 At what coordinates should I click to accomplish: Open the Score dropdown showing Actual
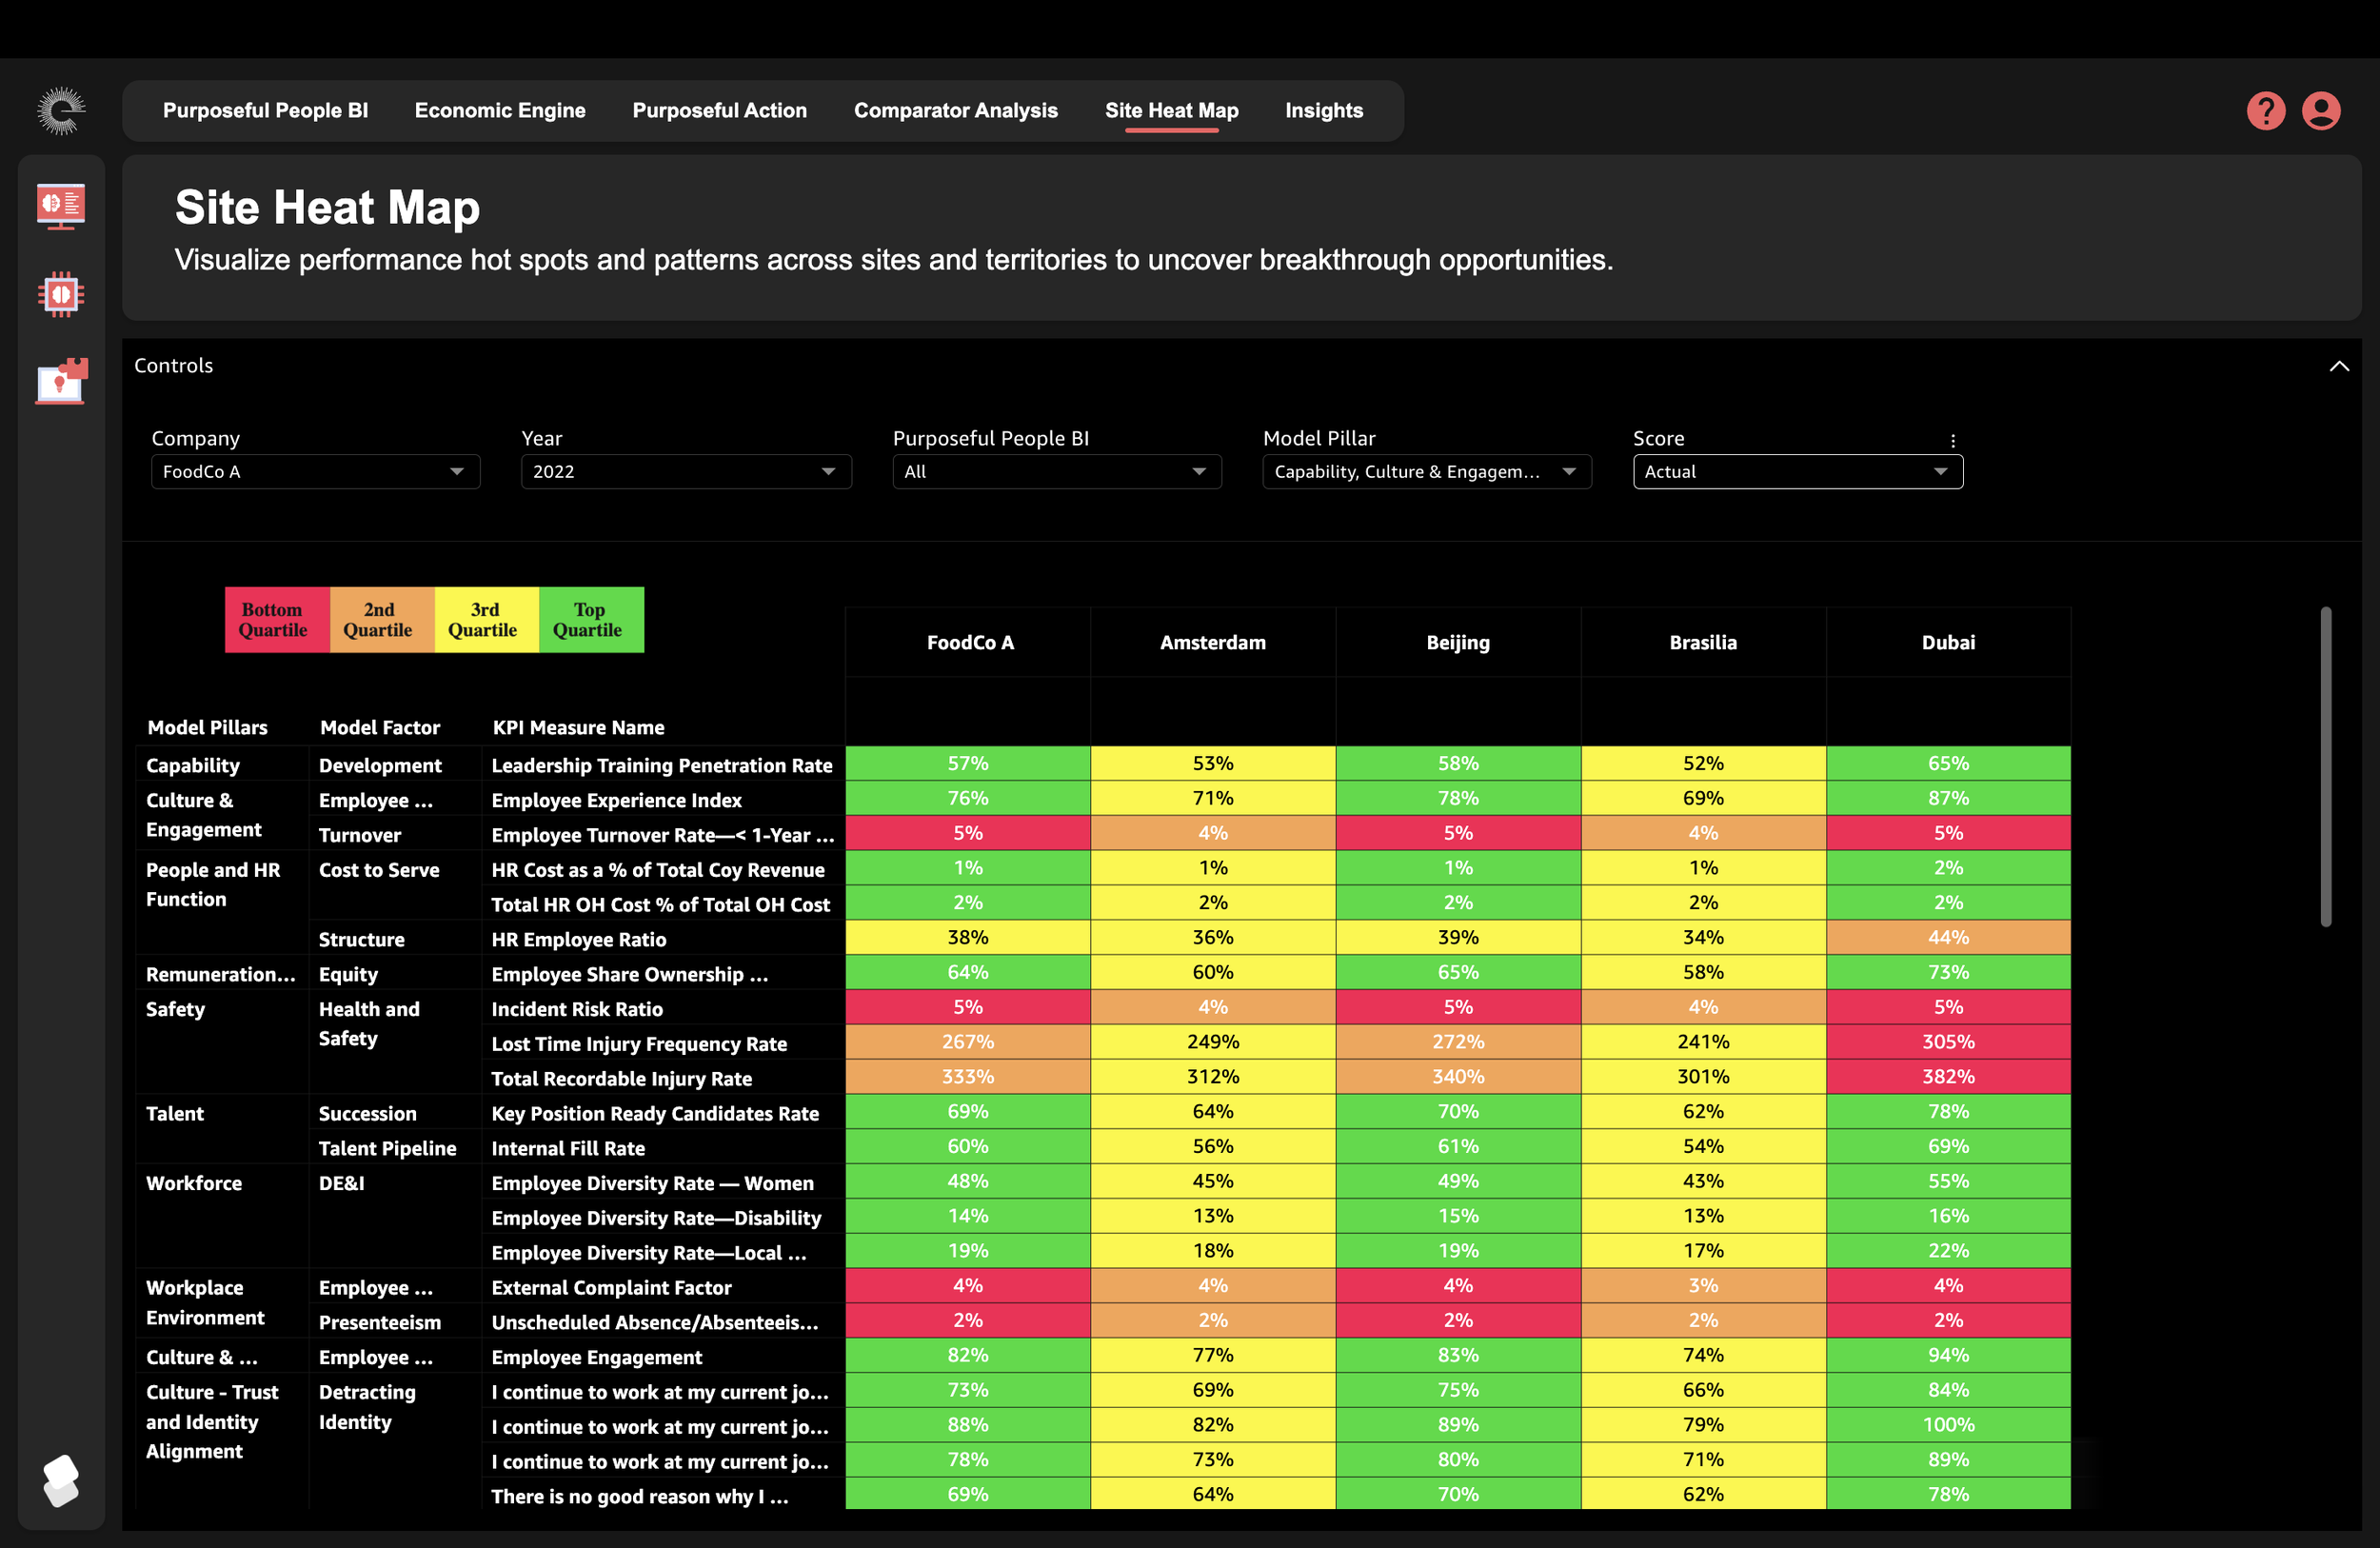pos(1797,472)
